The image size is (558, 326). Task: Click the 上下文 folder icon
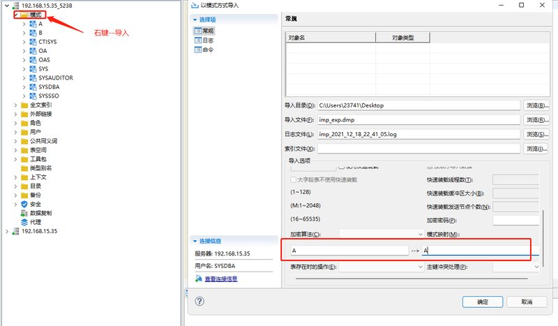click(24, 177)
